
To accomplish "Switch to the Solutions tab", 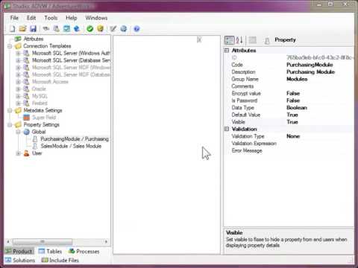I will coord(20,260).
